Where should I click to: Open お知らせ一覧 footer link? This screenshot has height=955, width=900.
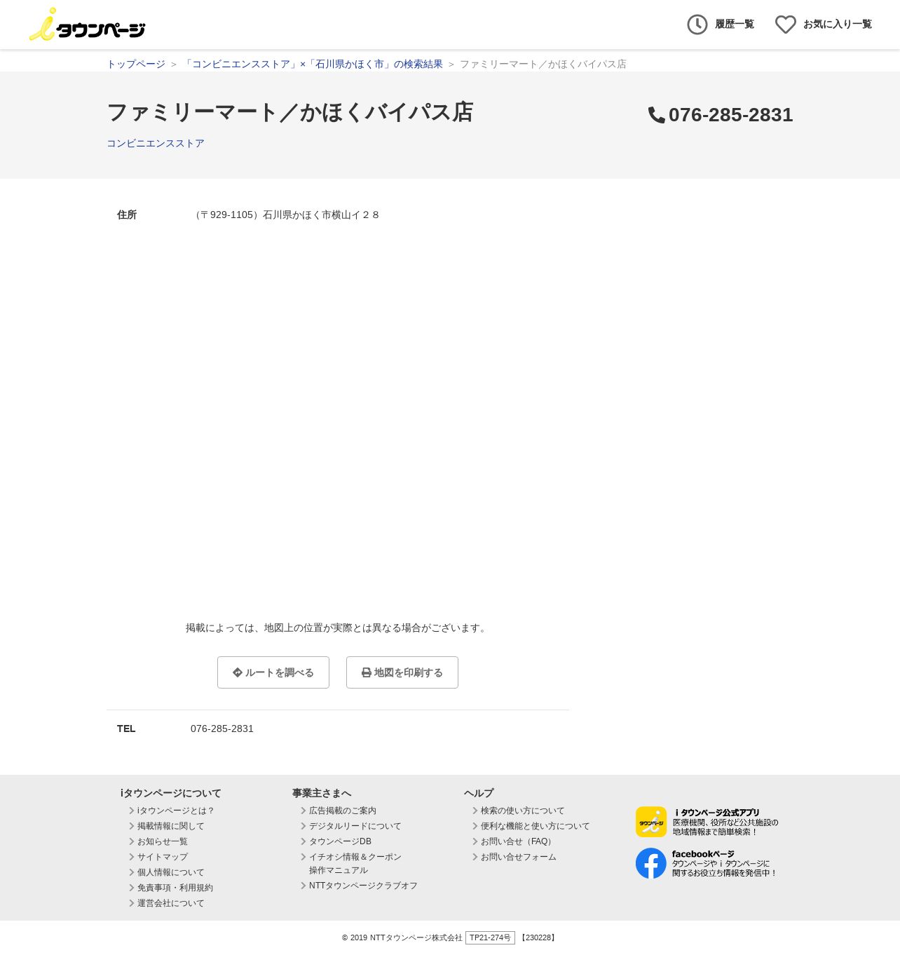click(163, 841)
